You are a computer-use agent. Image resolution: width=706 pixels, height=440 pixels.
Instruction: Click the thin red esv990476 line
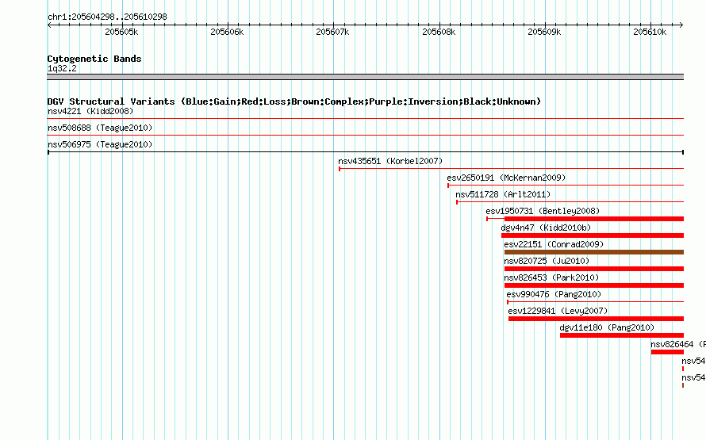pos(595,302)
